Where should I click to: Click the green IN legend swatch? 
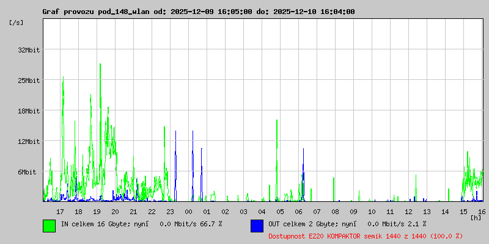pos(50,226)
